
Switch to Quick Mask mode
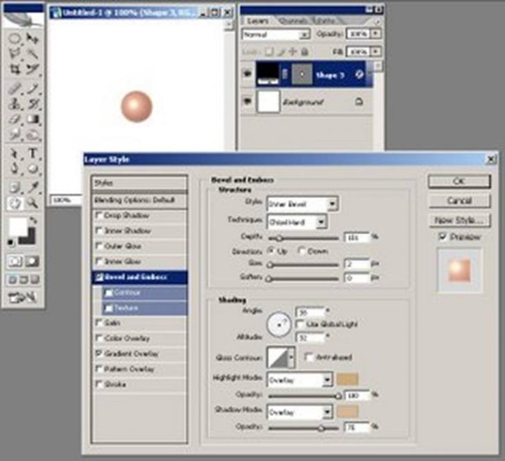click(32, 261)
